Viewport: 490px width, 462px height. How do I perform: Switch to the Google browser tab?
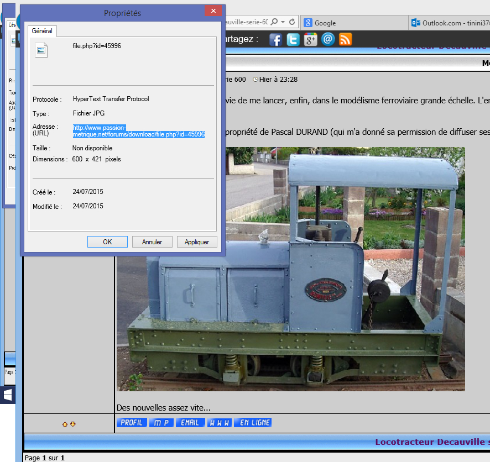coord(325,23)
